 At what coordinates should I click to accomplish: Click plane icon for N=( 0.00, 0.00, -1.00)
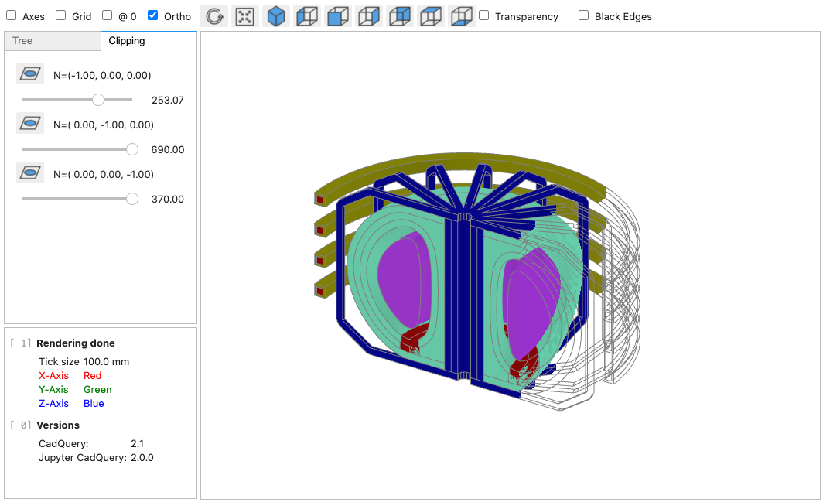pos(30,172)
